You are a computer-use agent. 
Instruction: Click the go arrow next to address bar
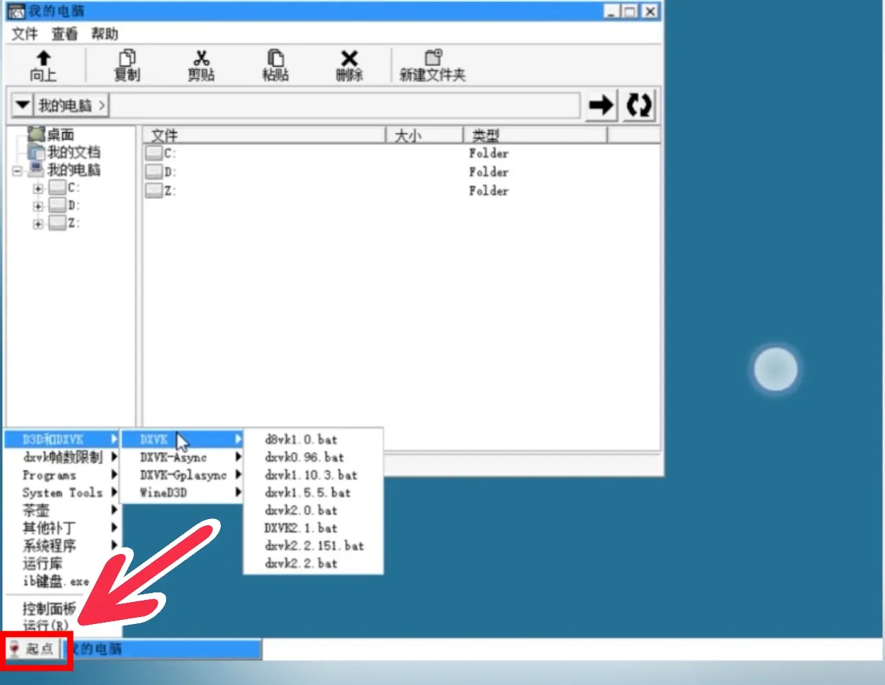pyautogui.click(x=601, y=106)
